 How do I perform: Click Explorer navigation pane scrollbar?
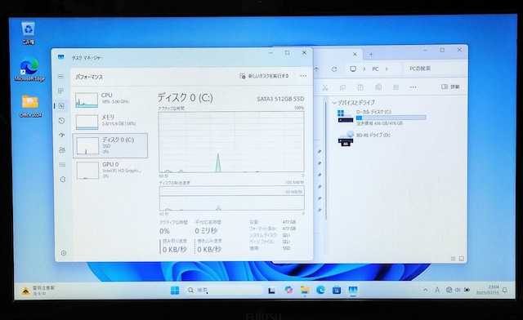(326, 161)
